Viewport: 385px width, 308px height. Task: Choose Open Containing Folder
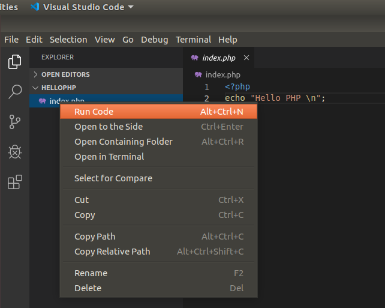158,142
